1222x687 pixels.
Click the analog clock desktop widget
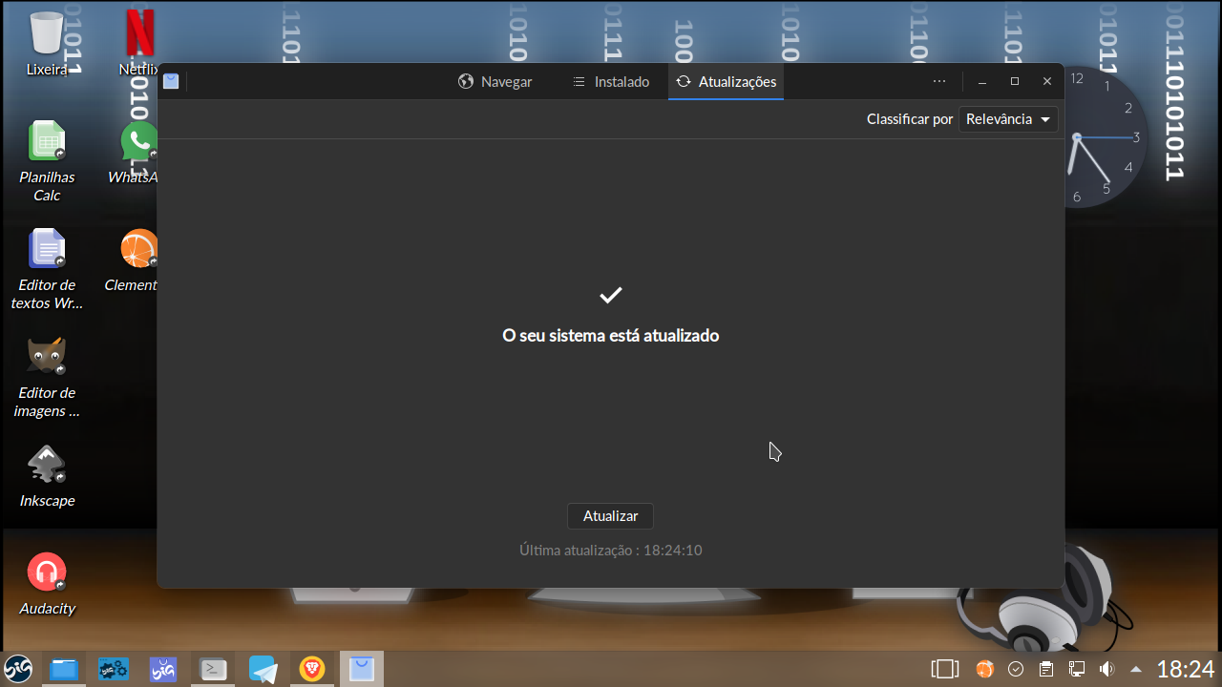tap(1105, 137)
